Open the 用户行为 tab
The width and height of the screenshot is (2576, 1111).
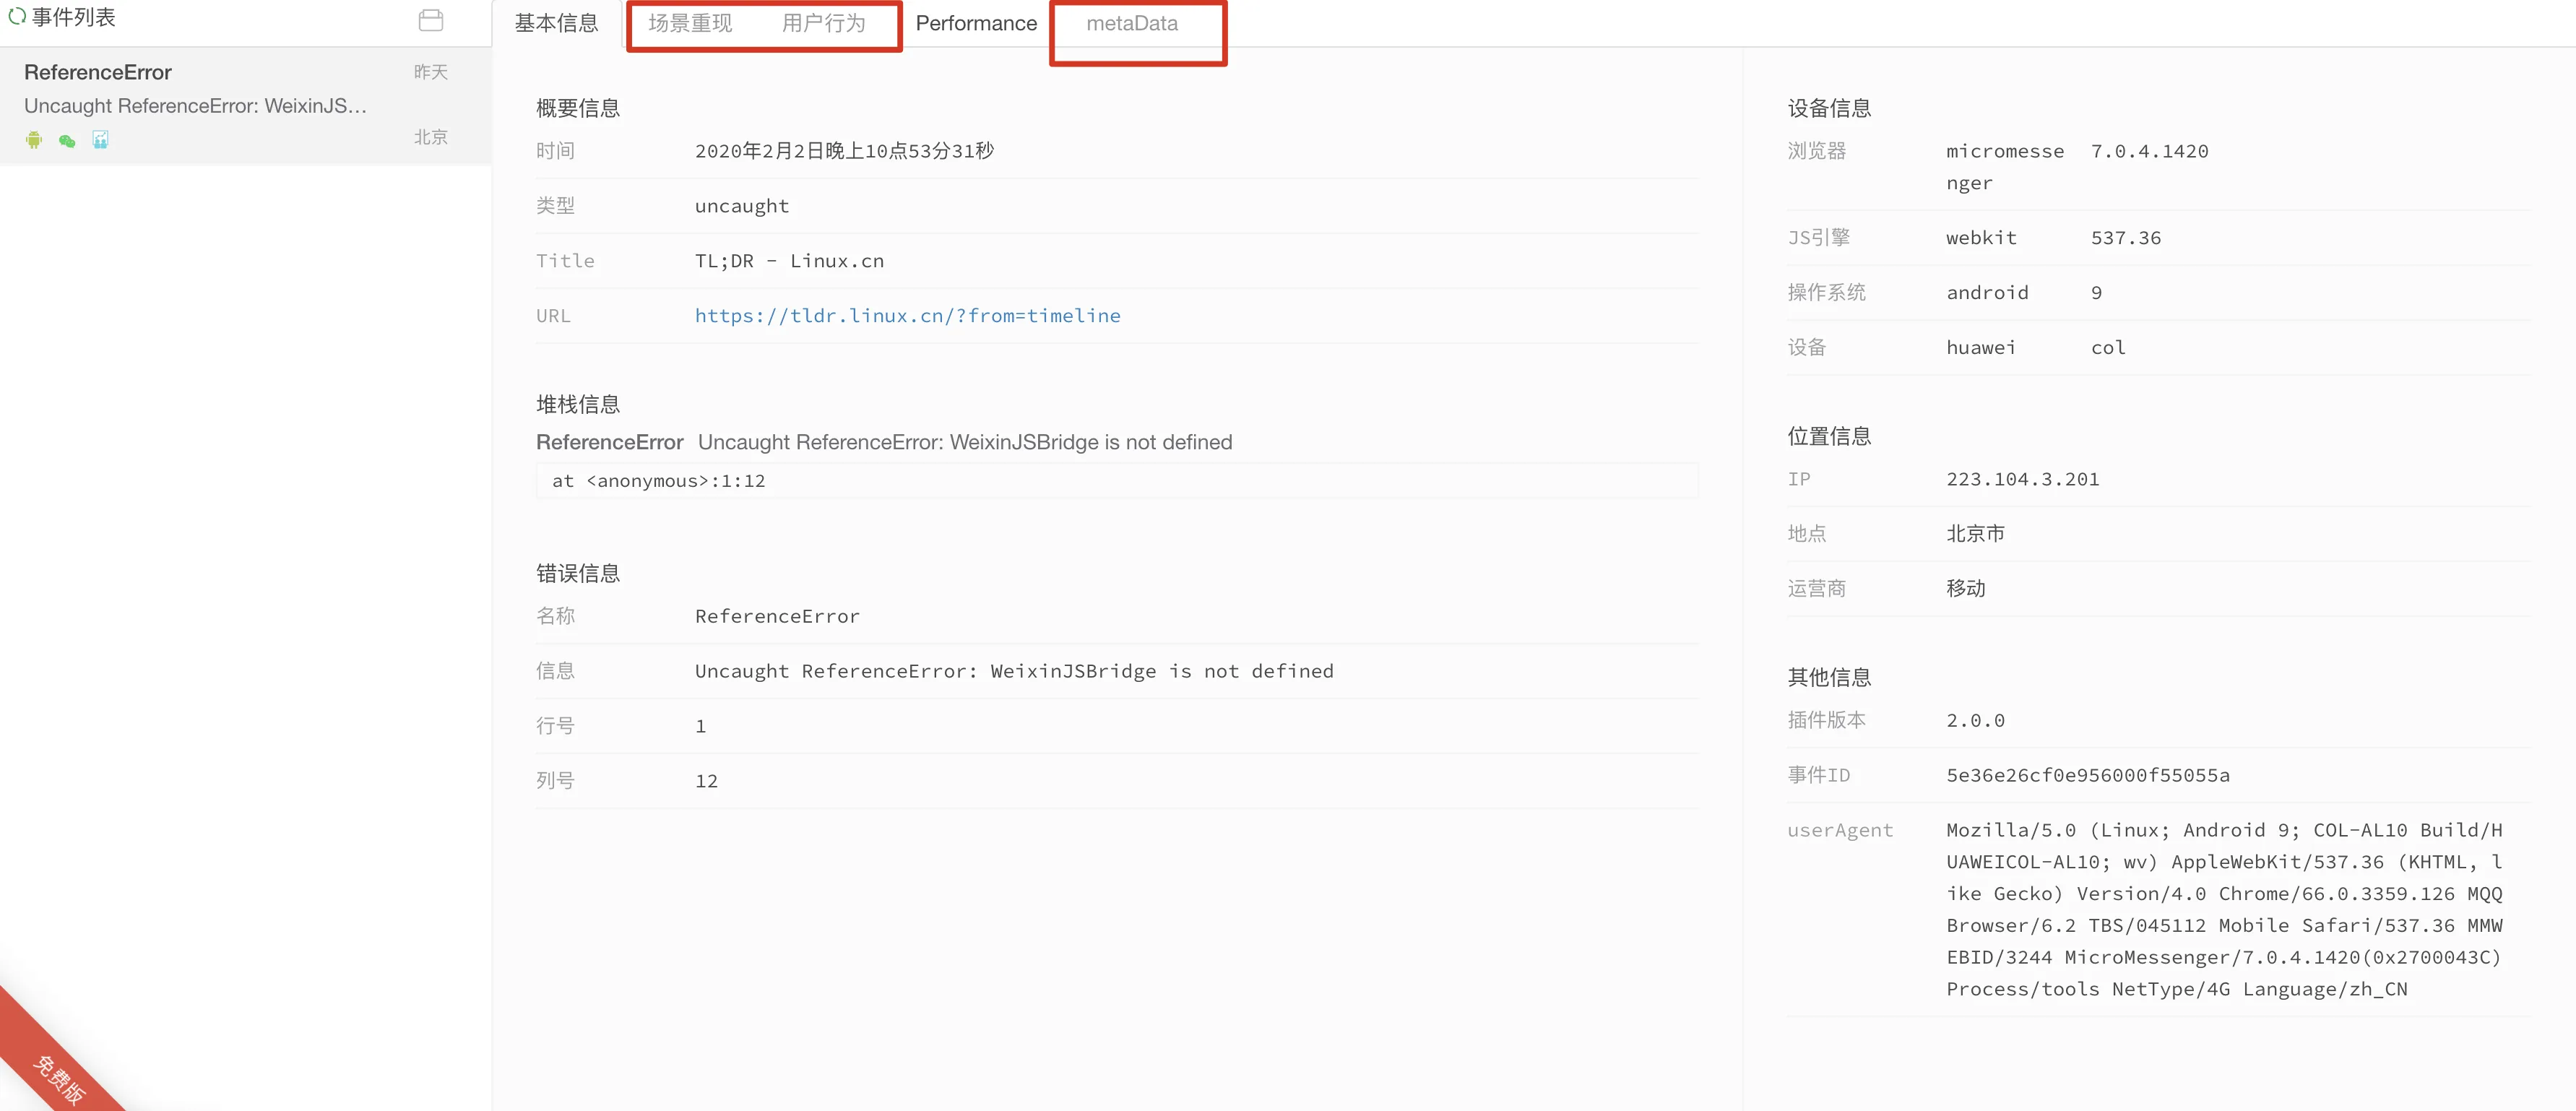tap(823, 23)
